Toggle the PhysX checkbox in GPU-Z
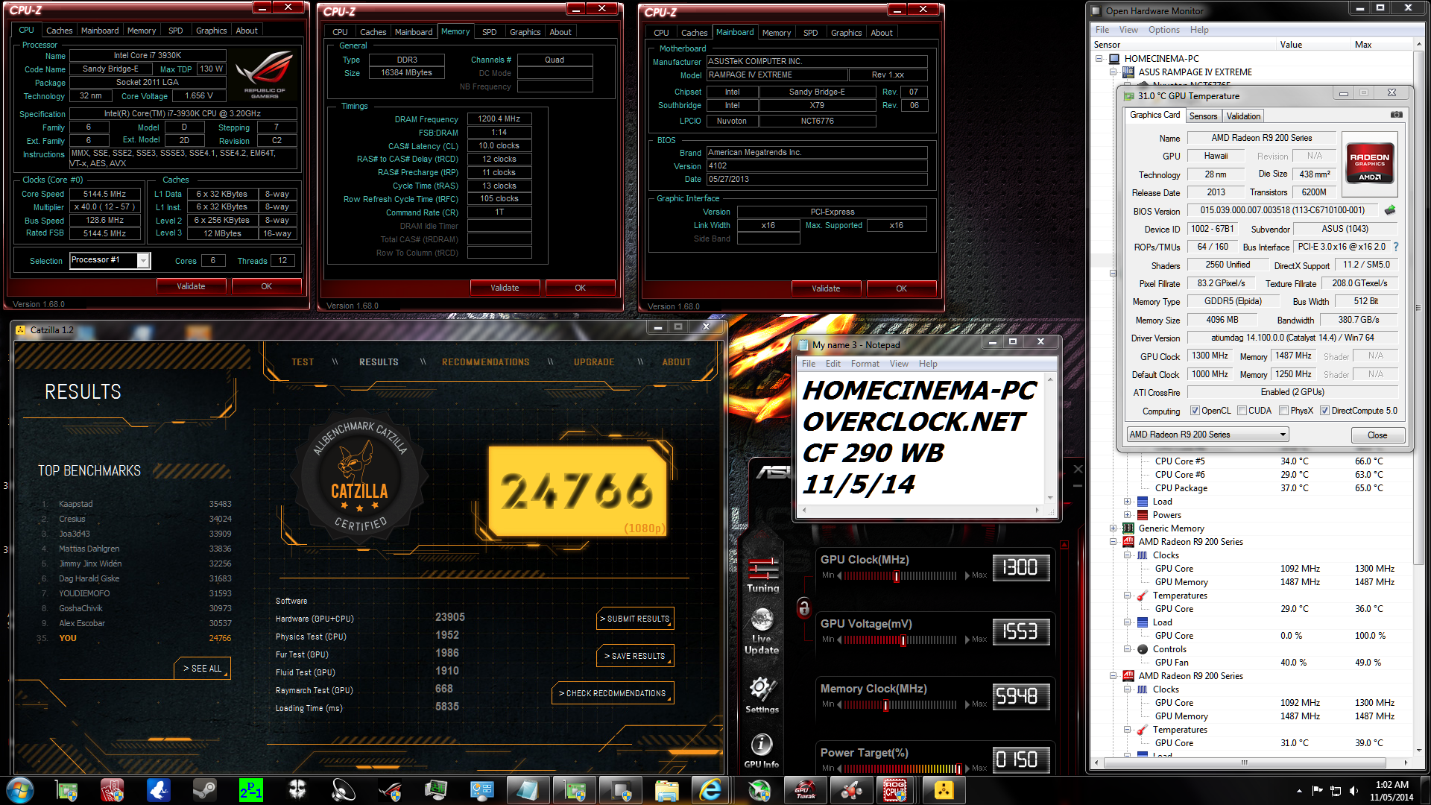 [1283, 411]
